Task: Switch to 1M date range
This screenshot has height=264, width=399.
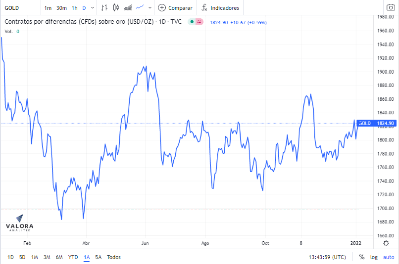Action: click(35, 257)
